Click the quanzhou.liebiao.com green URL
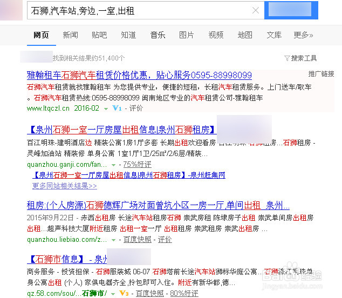Viewport: 342px width, 298px height. (67, 240)
